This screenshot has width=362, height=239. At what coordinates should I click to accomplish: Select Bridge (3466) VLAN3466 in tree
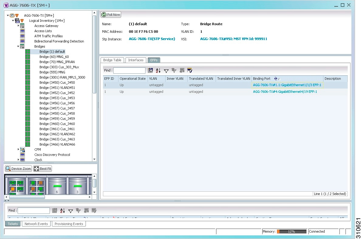[57, 144]
